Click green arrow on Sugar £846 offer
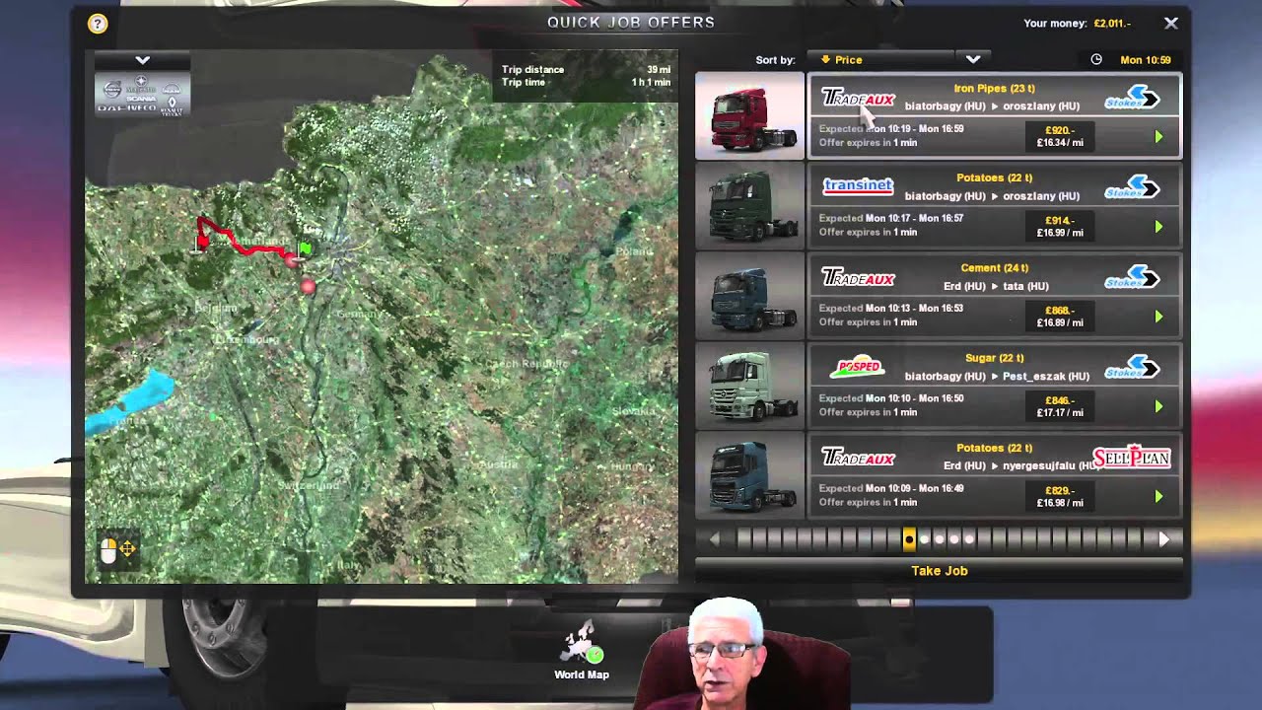This screenshot has height=710, width=1262. click(x=1158, y=406)
